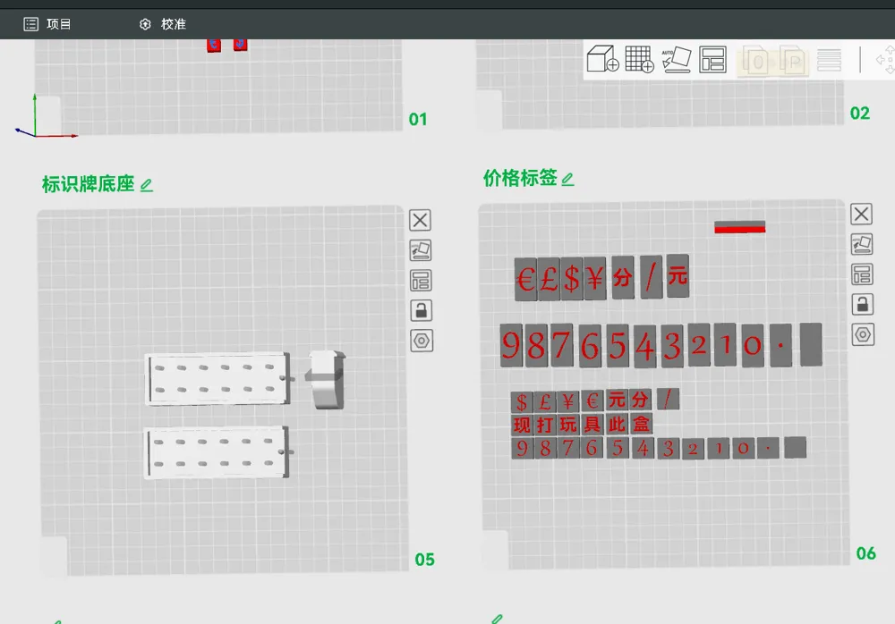Viewport: 895px width, 624px height.
Task: Open plate settings for plate 05
Action: click(422, 342)
